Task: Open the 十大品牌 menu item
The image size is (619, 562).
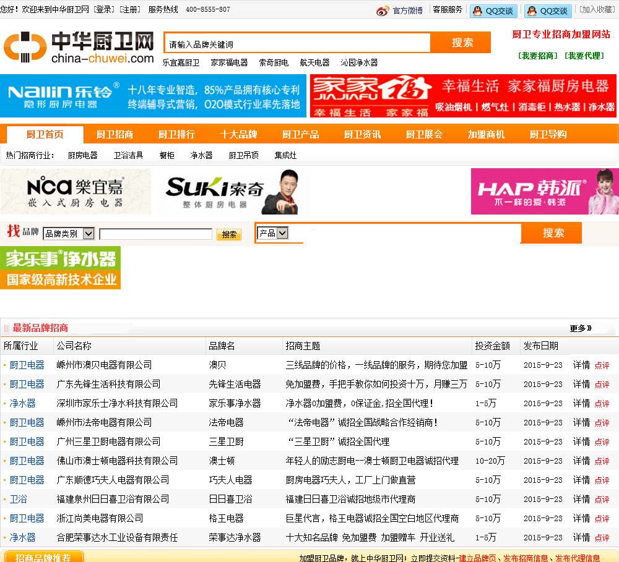Action: point(238,135)
